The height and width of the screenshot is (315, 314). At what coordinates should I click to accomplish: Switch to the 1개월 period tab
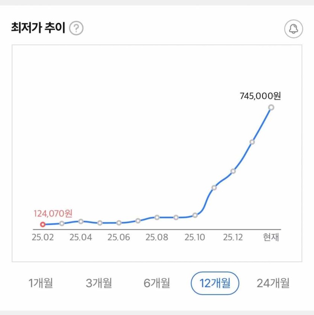tap(41, 283)
